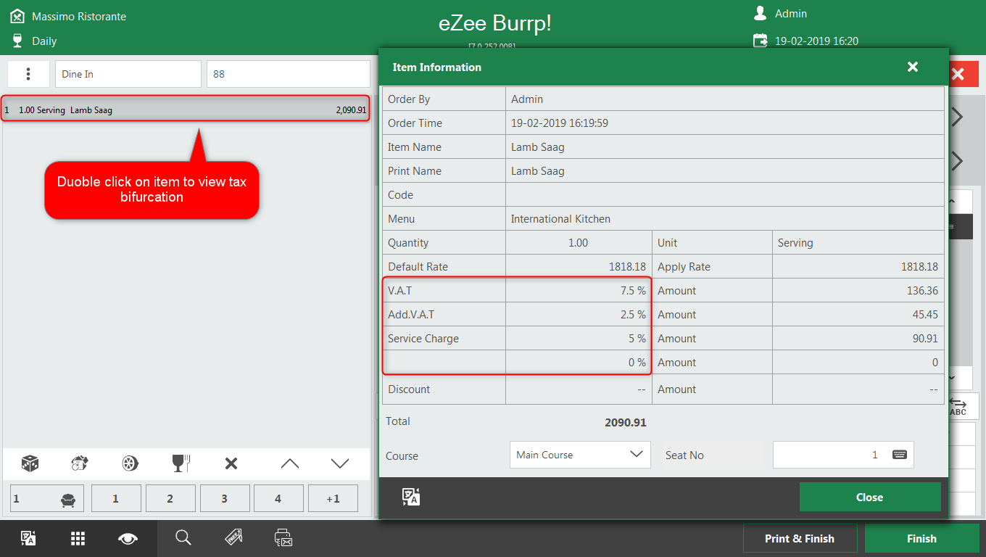The height and width of the screenshot is (557, 986).
Task: Select seat 4 button
Action: (278, 498)
